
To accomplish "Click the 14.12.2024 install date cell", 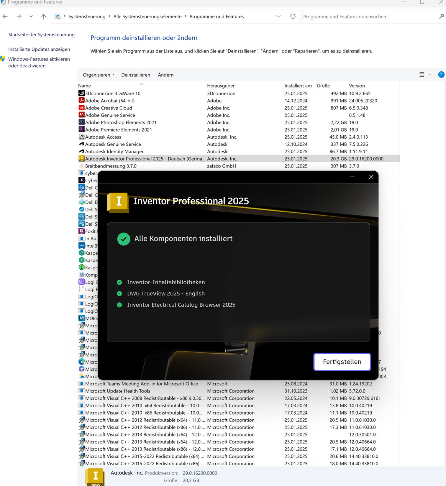I will click(x=296, y=101).
